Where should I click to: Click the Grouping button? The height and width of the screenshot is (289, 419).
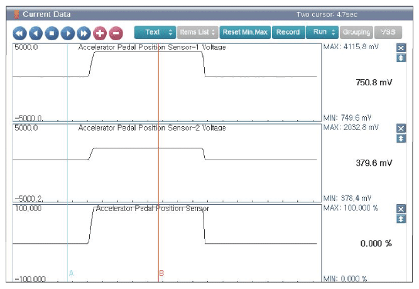click(356, 32)
